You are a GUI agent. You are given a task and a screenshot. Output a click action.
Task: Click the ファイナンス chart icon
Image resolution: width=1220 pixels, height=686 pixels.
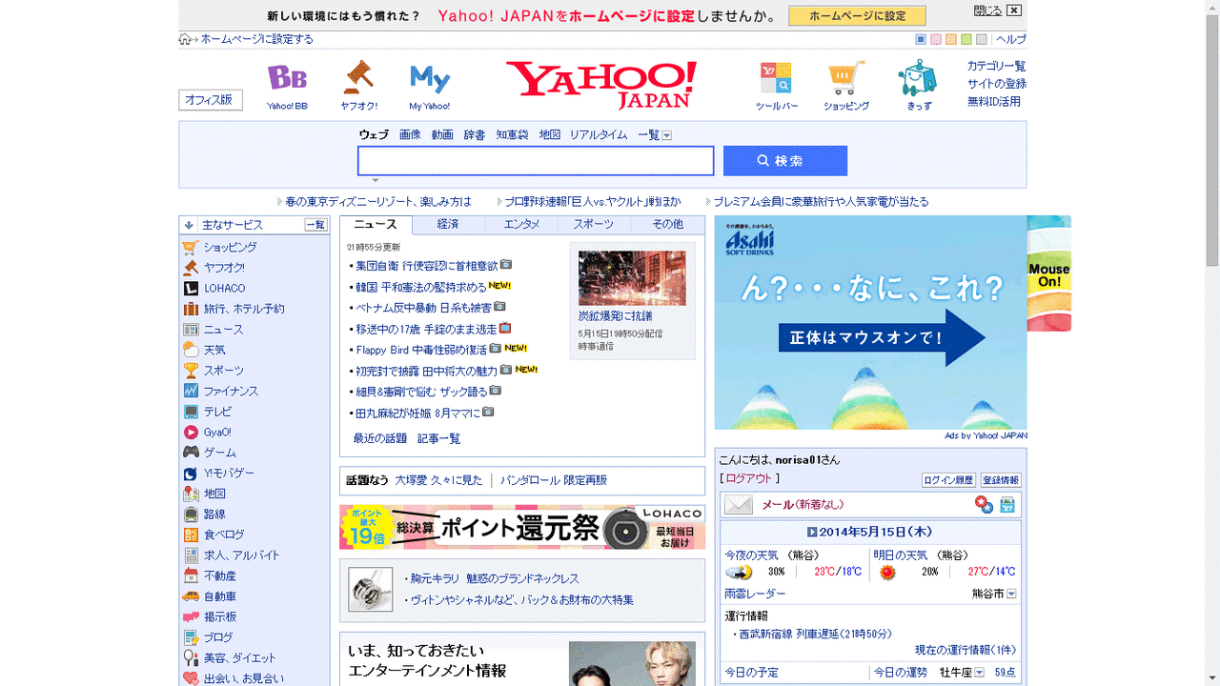click(191, 391)
